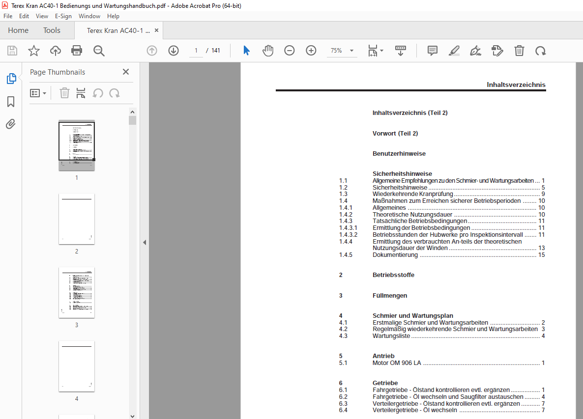This screenshot has width=583, height=419.
Task: Click the 'Vorwort (Teil 2)' text
Action: click(x=395, y=133)
